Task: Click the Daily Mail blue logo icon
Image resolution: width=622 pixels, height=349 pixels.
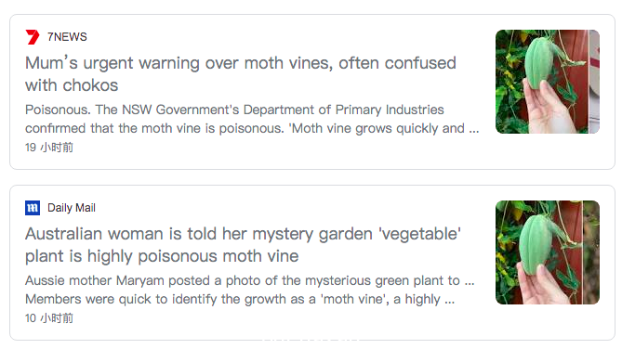Action: (33, 208)
